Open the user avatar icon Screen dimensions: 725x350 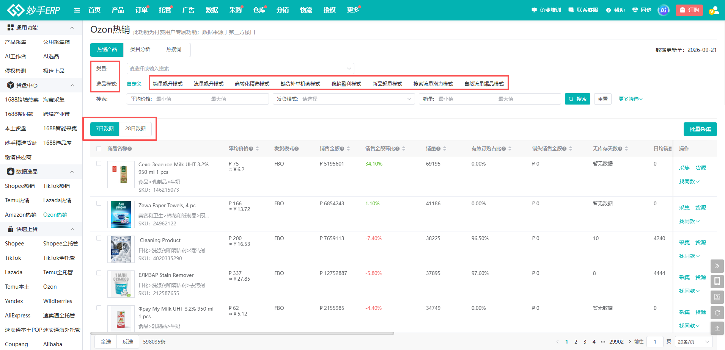(714, 10)
